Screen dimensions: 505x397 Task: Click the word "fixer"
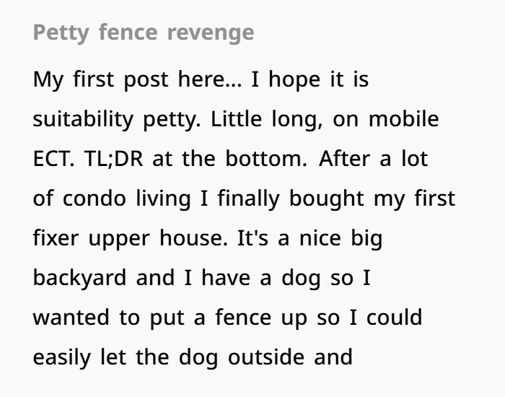pyautogui.click(x=56, y=238)
